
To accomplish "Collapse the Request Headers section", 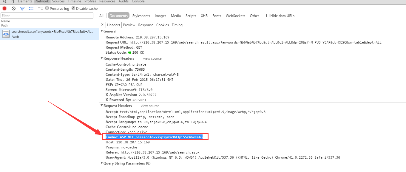I will point(102,106).
